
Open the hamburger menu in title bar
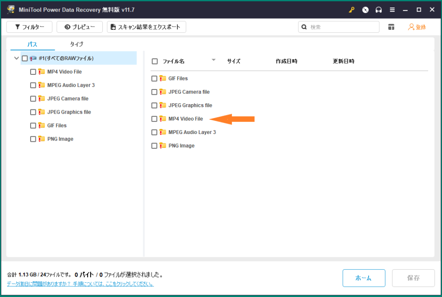pyautogui.click(x=392, y=9)
